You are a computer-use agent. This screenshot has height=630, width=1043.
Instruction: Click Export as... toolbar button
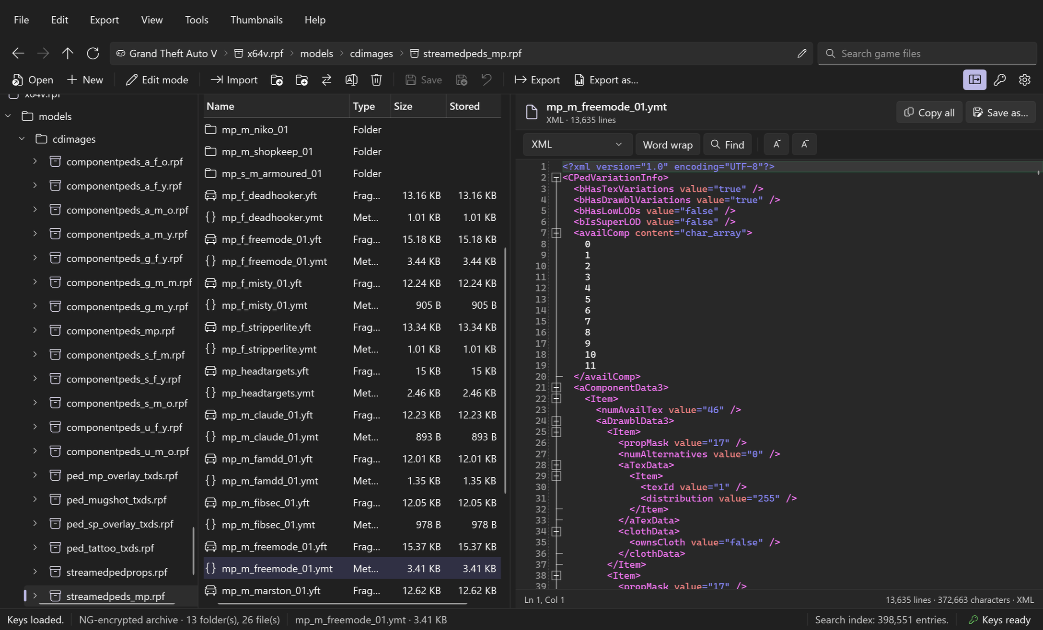click(606, 80)
